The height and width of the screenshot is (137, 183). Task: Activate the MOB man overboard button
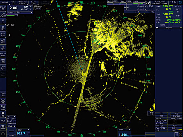coord(3,121)
